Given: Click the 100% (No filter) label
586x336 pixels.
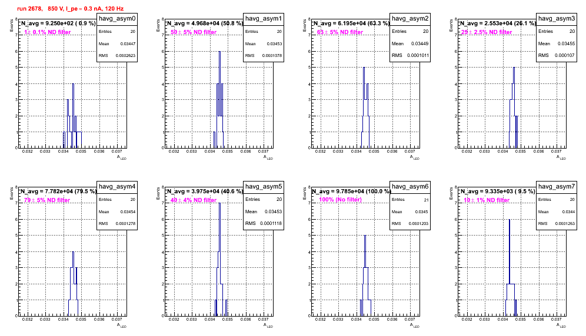Looking at the screenshot, I should point(340,200).
